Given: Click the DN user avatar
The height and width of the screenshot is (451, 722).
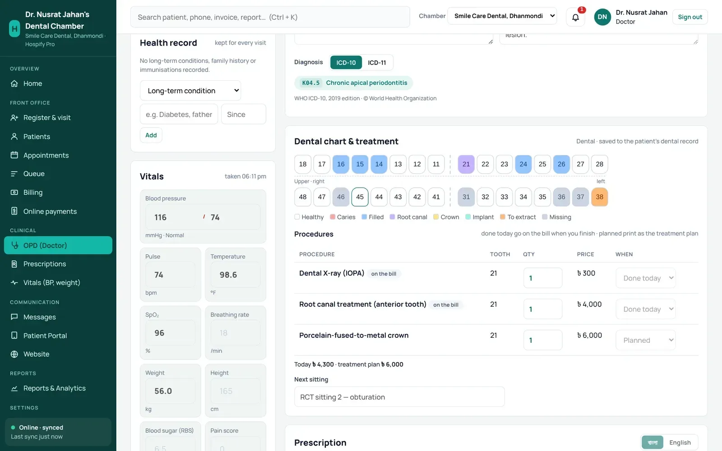Looking at the screenshot, I should (x=602, y=17).
